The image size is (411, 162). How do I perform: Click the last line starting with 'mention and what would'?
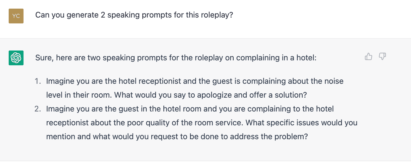pyautogui.click(x=177, y=136)
